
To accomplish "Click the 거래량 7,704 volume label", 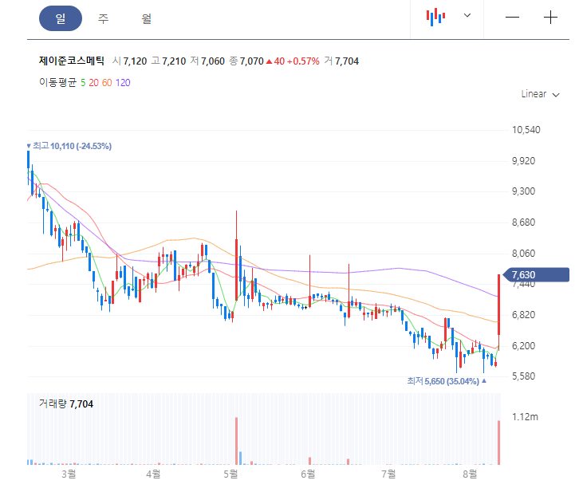I will (x=66, y=403).
